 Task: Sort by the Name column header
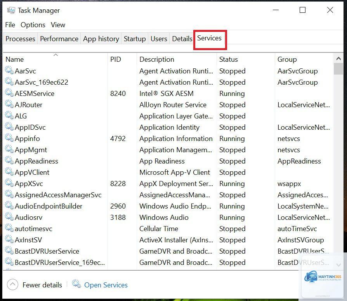56,59
